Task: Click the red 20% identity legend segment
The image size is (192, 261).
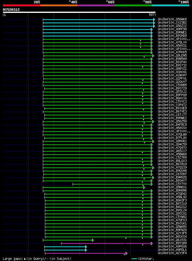Action: [22, 5]
